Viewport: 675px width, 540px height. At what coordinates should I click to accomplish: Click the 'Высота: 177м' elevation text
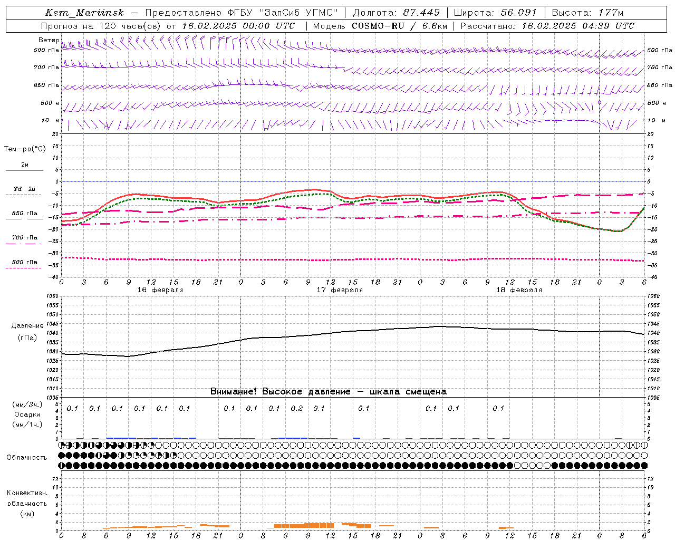587,13
